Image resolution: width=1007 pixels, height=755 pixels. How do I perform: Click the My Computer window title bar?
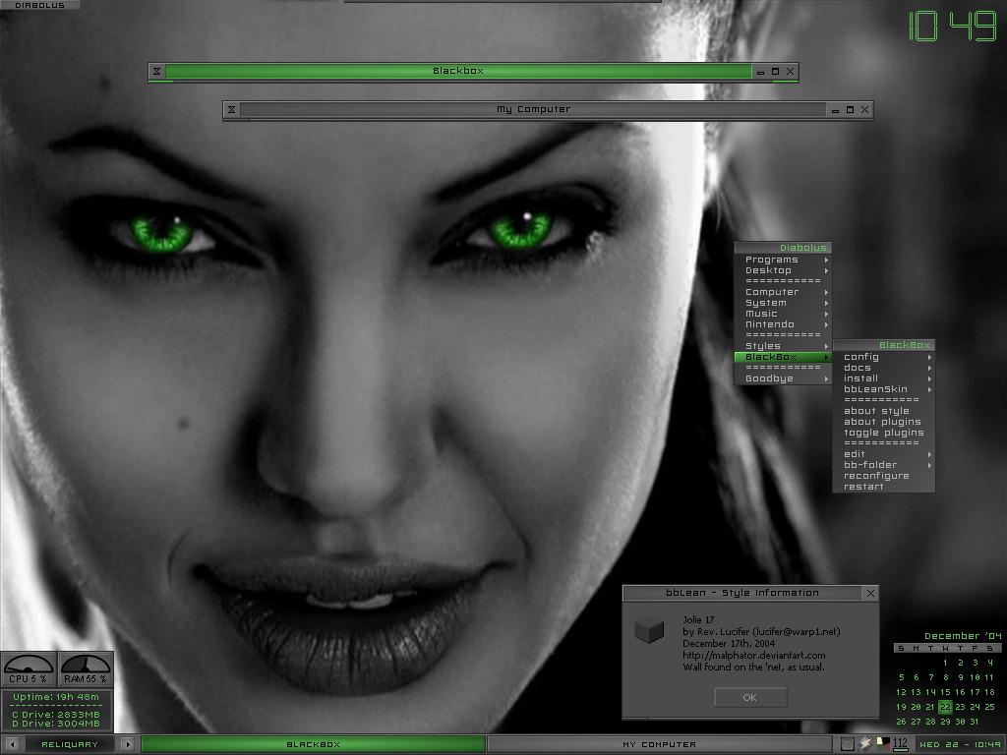point(533,110)
